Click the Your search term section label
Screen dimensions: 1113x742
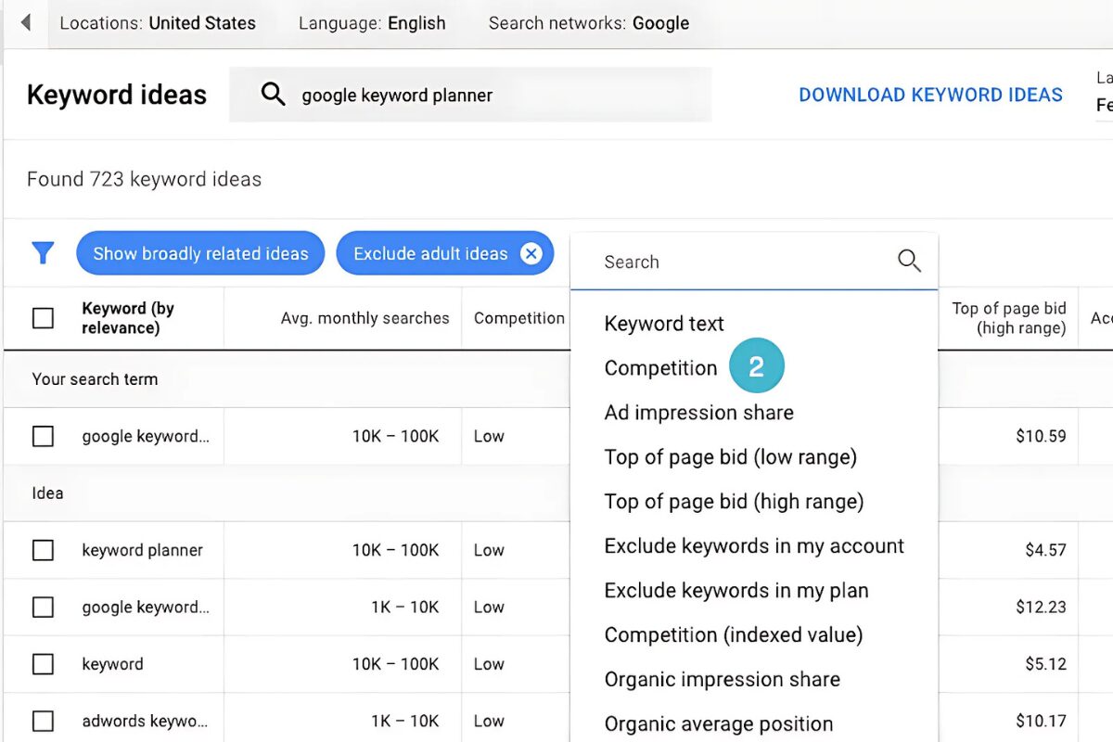click(x=95, y=379)
